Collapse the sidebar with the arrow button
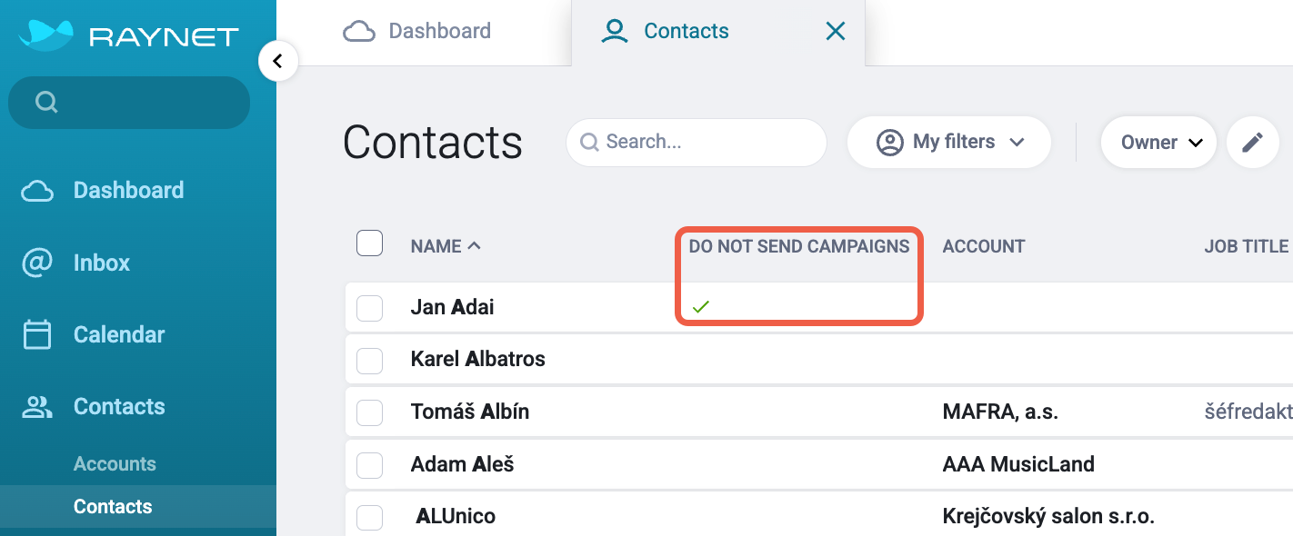This screenshot has width=1293, height=536. (278, 62)
